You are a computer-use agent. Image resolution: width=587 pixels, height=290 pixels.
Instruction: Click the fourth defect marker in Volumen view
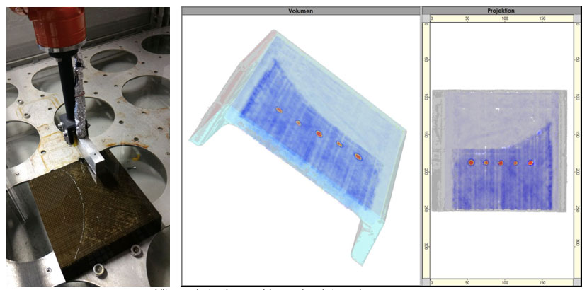pyautogui.click(x=339, y=144)
